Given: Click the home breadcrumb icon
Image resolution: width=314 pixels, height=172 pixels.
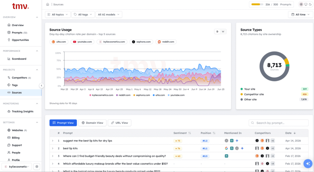Looking at the screenshot, I should [x=48, y=4].
